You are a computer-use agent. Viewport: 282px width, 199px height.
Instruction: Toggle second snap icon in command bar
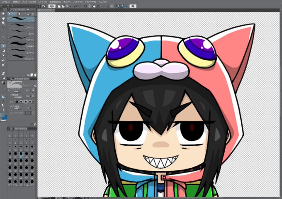tap(122, 6)
